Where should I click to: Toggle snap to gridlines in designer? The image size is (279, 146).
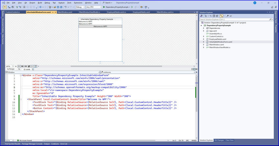[x=26, y=66]
